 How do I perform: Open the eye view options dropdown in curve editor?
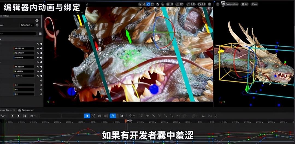(33, 116)
